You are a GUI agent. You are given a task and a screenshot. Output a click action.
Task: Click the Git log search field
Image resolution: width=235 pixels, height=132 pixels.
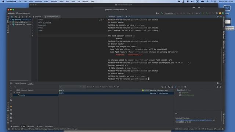pyautogui.click(x=72, y=87)
